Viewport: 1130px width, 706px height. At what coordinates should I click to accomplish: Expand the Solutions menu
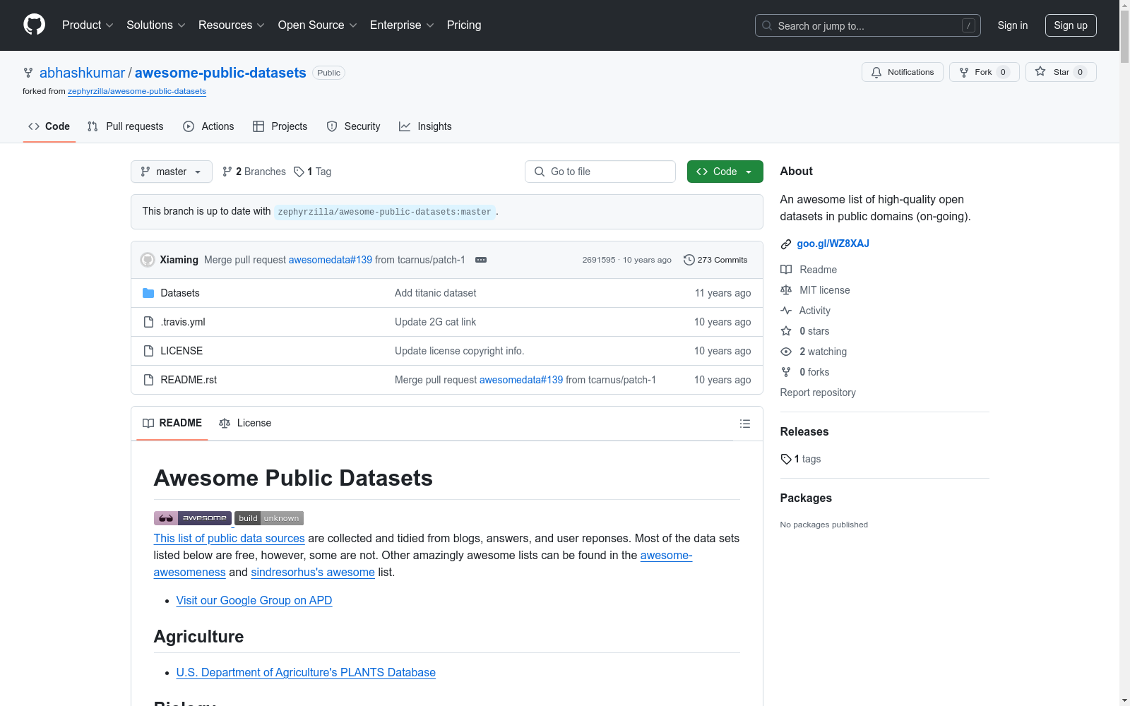click(x=156, y=25)
